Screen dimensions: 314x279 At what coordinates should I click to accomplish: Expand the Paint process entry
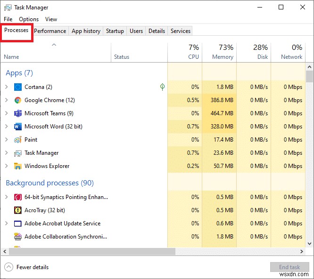7,140
